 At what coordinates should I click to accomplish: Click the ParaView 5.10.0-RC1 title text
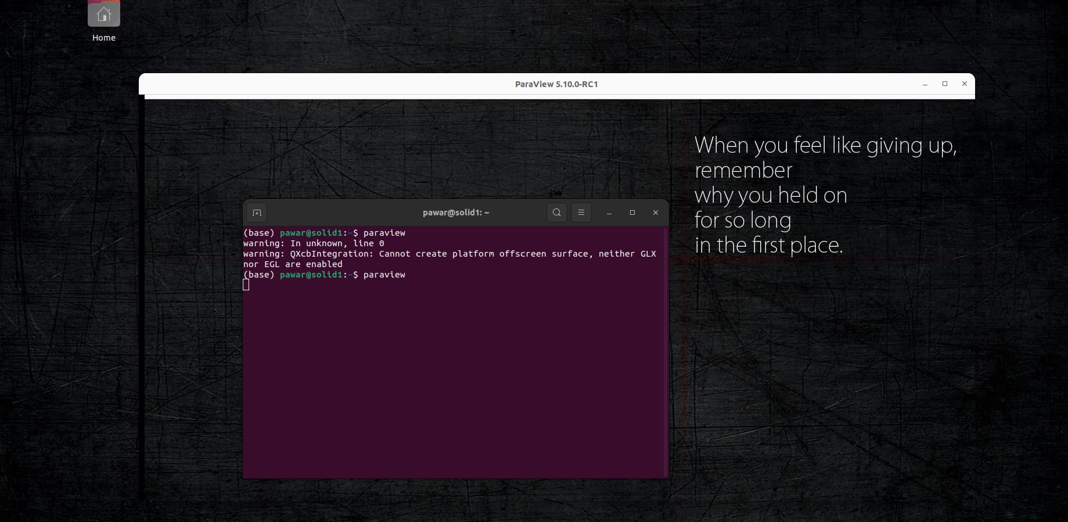click(556, 84)
